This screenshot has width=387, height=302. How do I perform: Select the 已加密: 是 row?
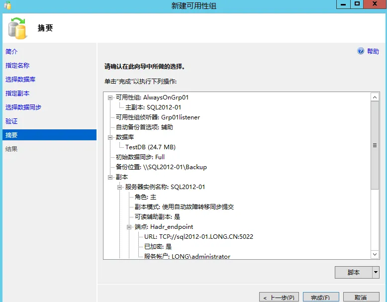pyautogui.click(x=158, y=246)
